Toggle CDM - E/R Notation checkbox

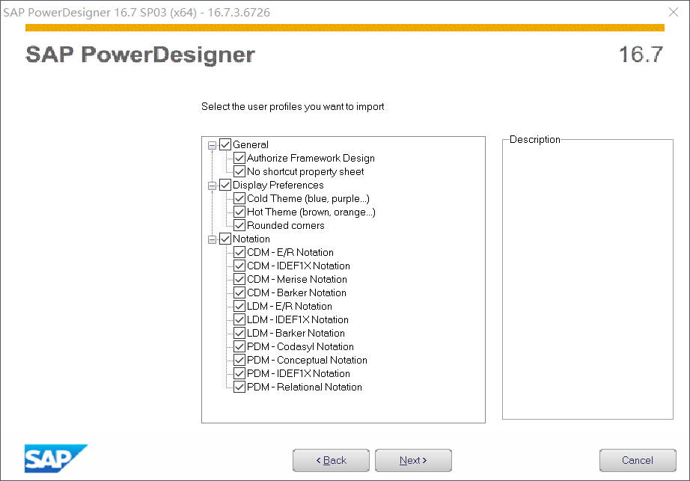[x=239, y=252]
